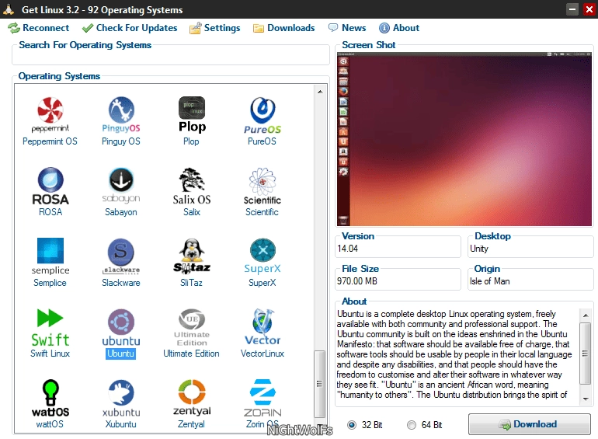Click the About text scrollbar thumb

click(x=586, y=354)
